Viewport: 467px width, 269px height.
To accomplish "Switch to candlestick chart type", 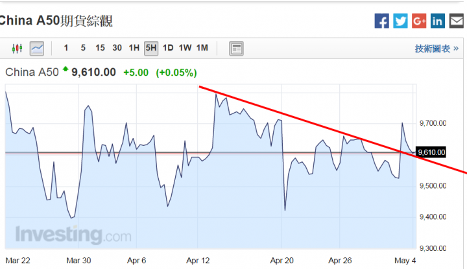I will (18, 48).
